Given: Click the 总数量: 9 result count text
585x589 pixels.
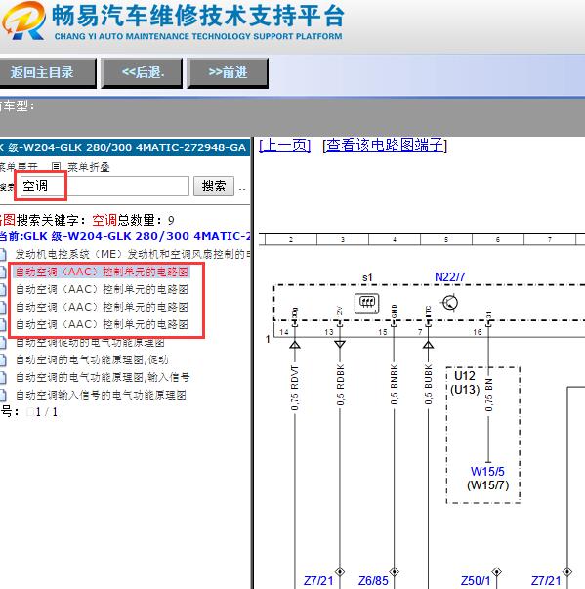Looking at the screenshot, I should pos(146,220).
